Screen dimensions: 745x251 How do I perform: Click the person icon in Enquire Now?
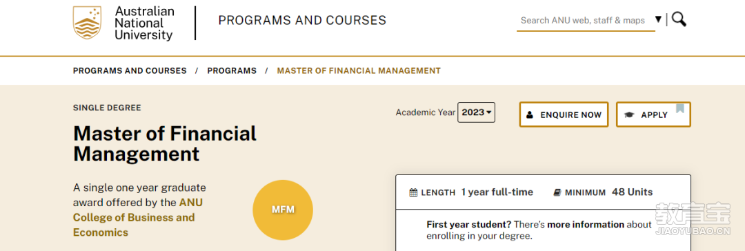(530, 114)
